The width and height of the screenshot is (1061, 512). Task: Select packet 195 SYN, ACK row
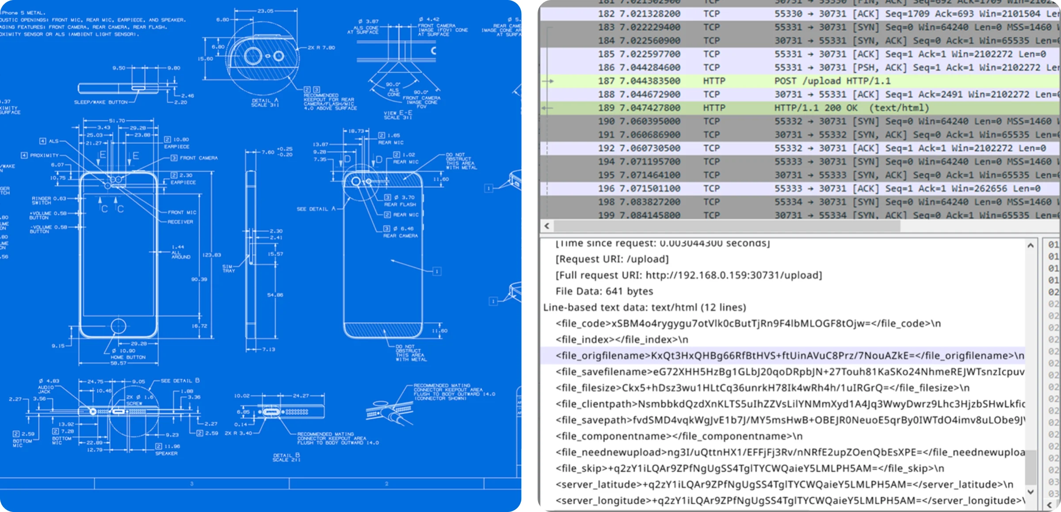pyautogui.click(x=800, y=175)
